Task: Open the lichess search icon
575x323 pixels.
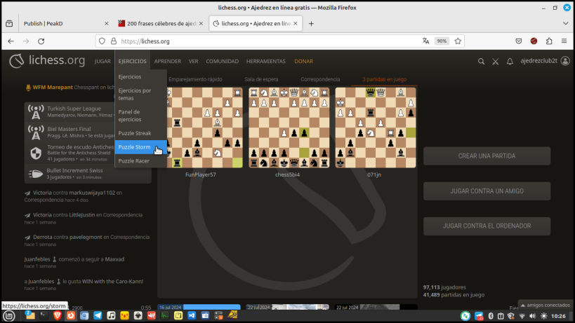Action: pos(481,62)
